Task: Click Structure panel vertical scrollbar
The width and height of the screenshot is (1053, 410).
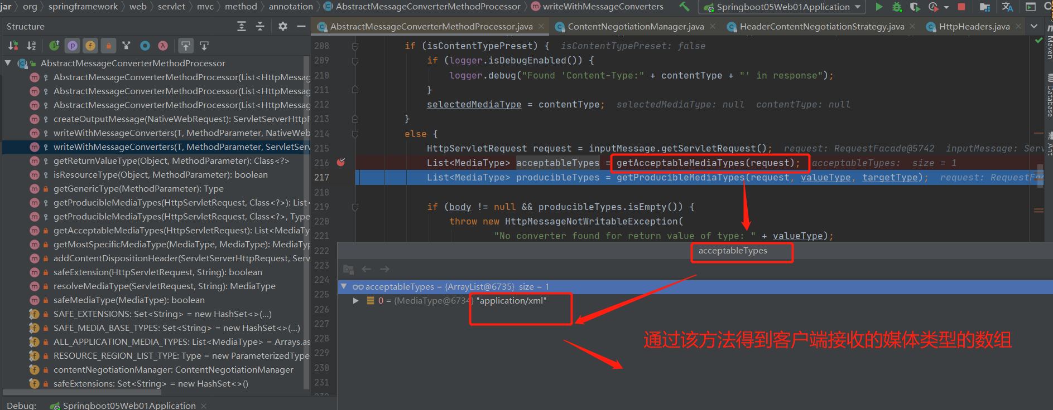Action: click(306, 223)
